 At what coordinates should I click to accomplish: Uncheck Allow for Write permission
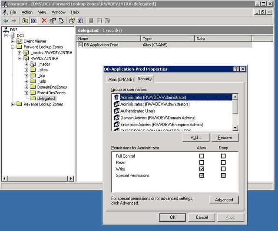[x=202, y=169]
